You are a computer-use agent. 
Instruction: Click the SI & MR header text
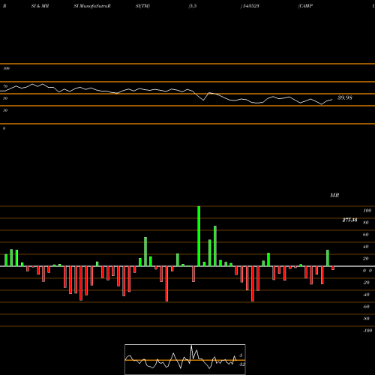click(40, 6)
